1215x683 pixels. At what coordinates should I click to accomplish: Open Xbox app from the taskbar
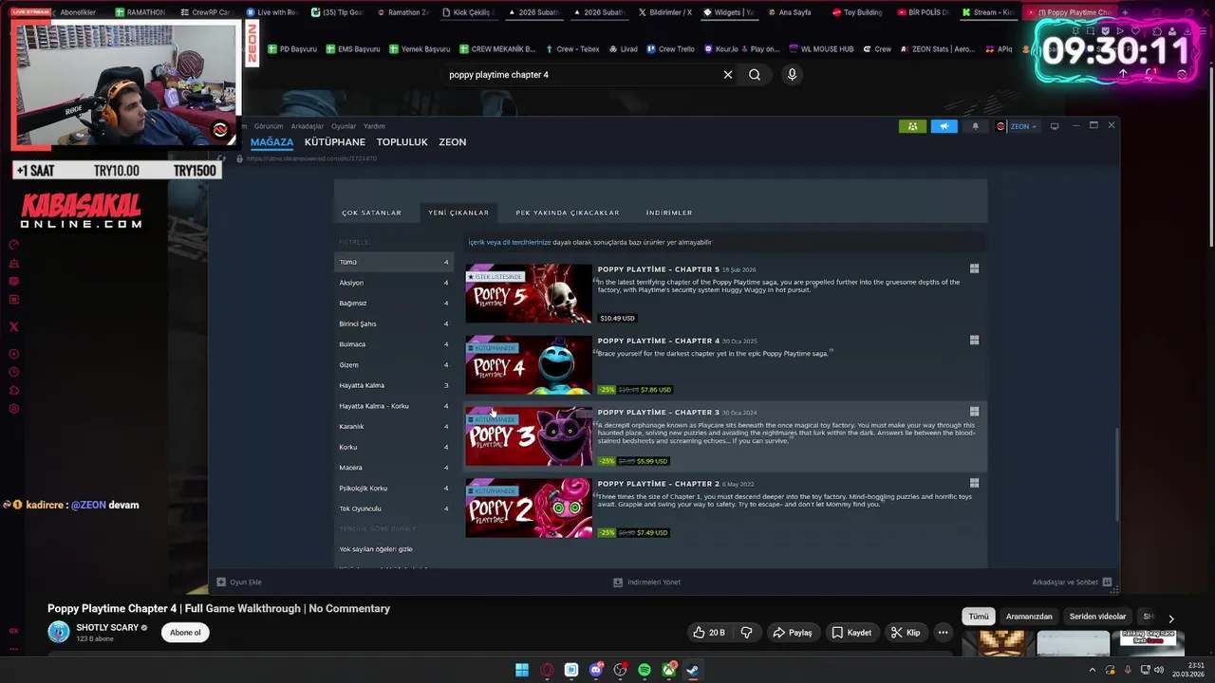click(669, 670)
